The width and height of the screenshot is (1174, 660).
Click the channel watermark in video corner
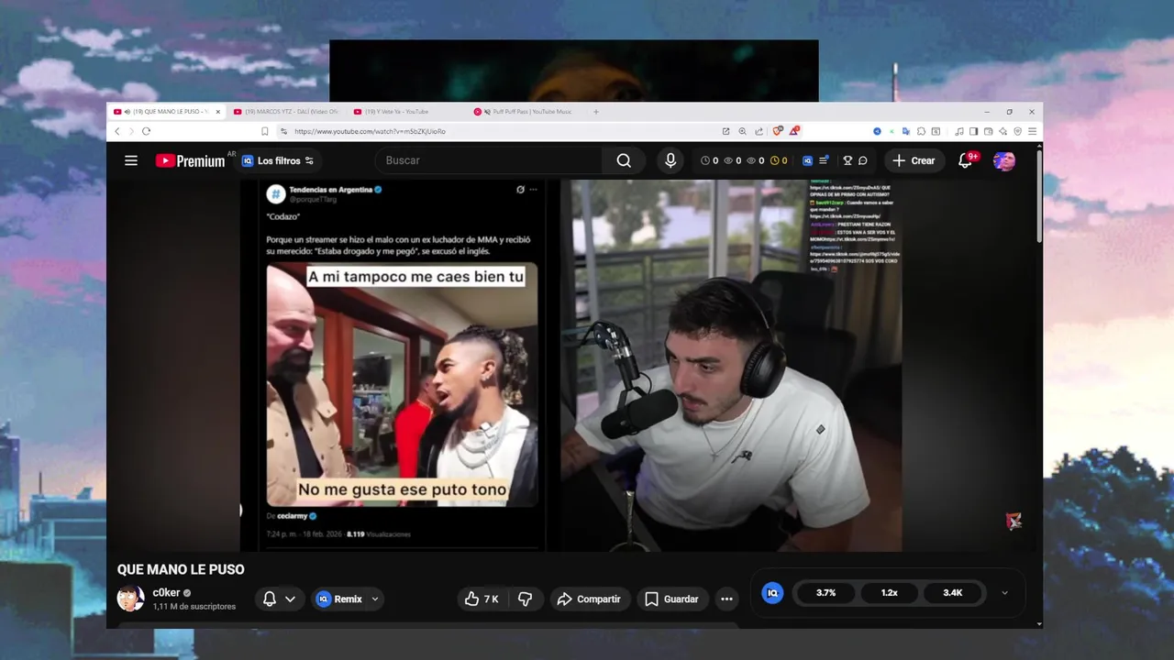pos(1013,522)
